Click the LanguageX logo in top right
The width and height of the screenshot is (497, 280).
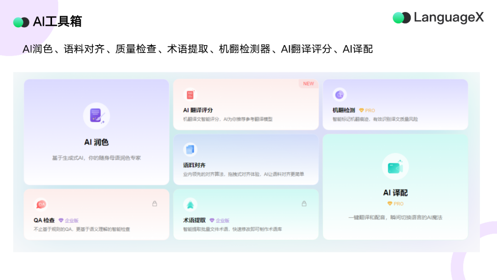pos(437,18)
